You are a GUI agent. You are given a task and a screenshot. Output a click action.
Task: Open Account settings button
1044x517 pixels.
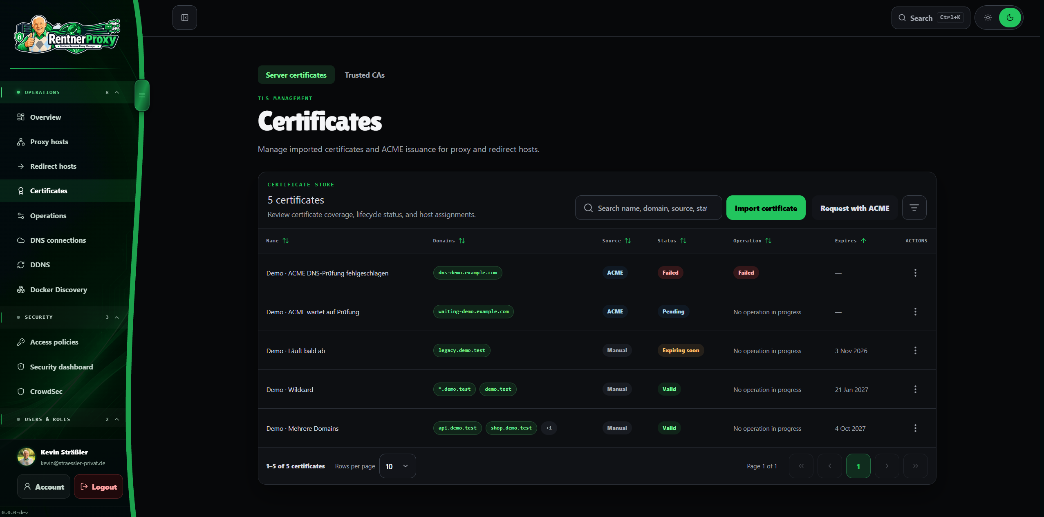pos(44,486)
